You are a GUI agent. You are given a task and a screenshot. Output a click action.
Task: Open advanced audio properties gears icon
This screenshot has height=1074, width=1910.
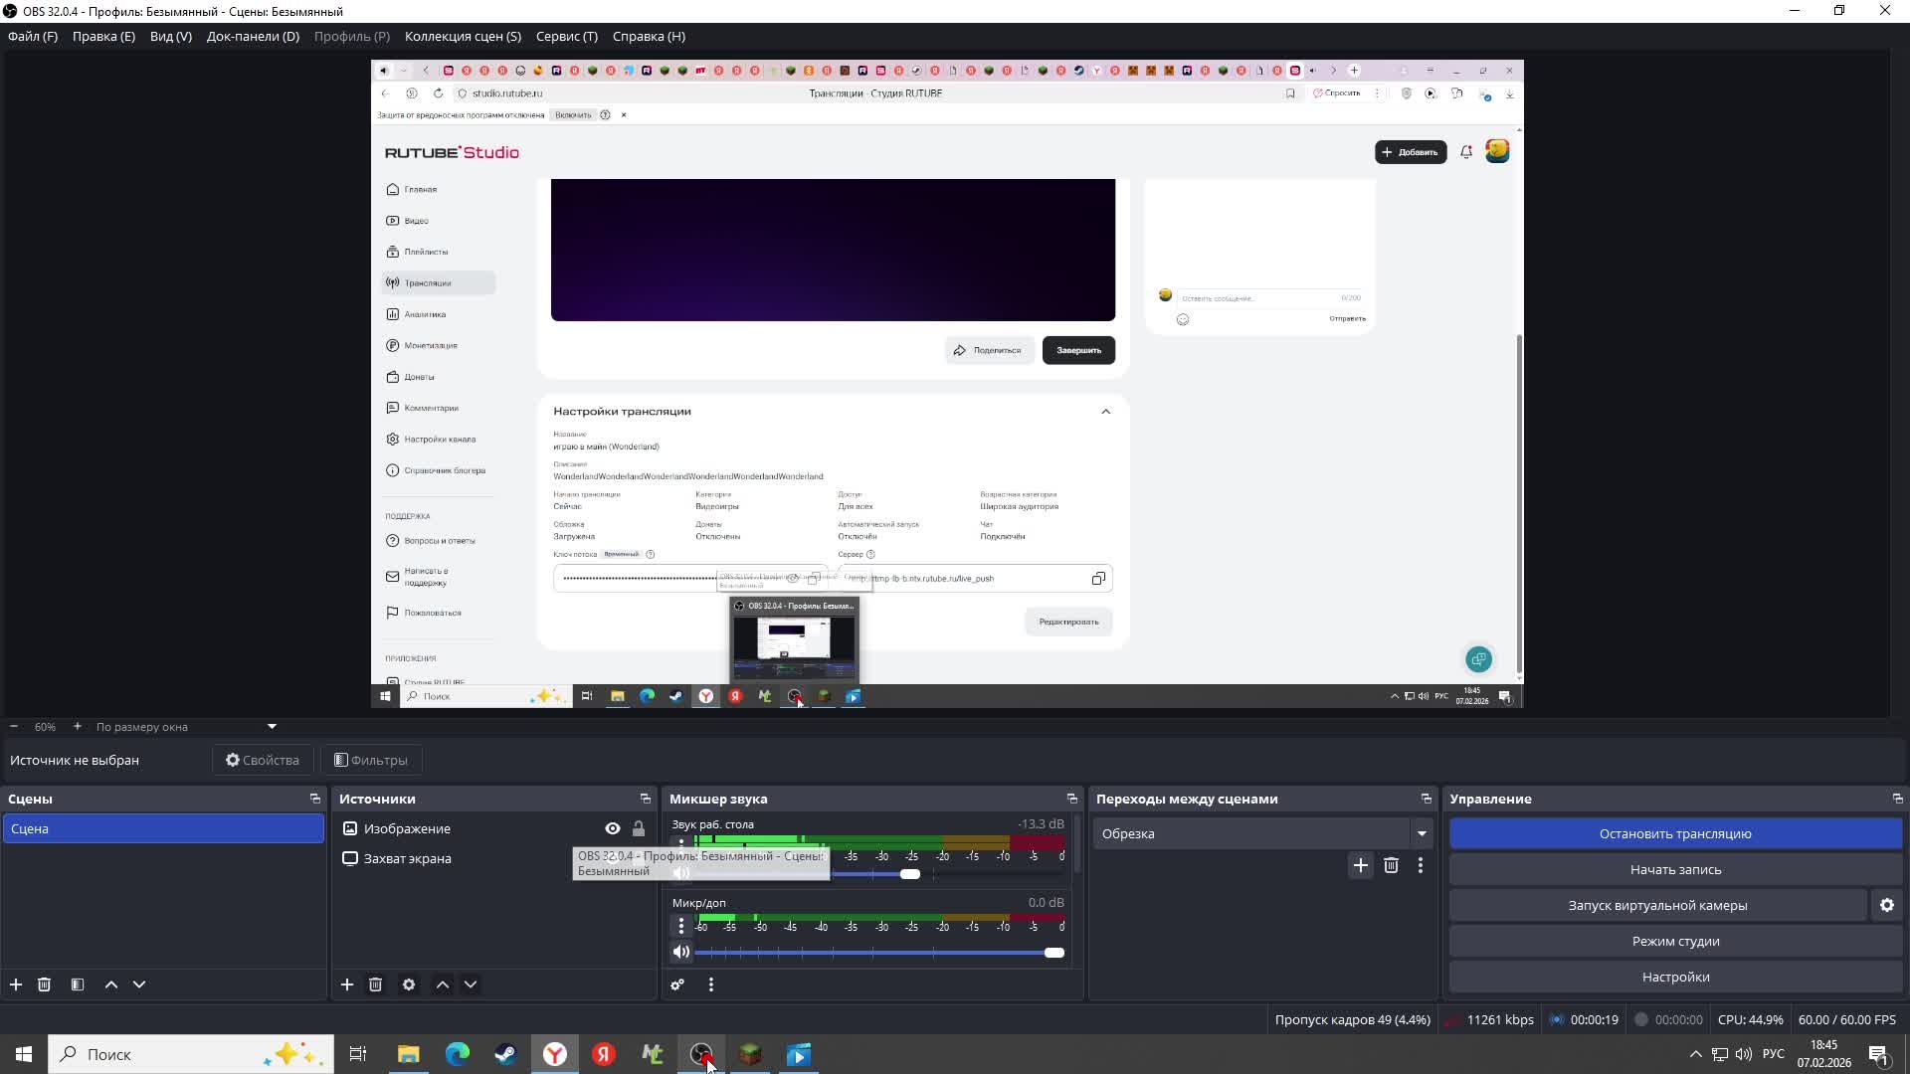(x=677, y=984)
